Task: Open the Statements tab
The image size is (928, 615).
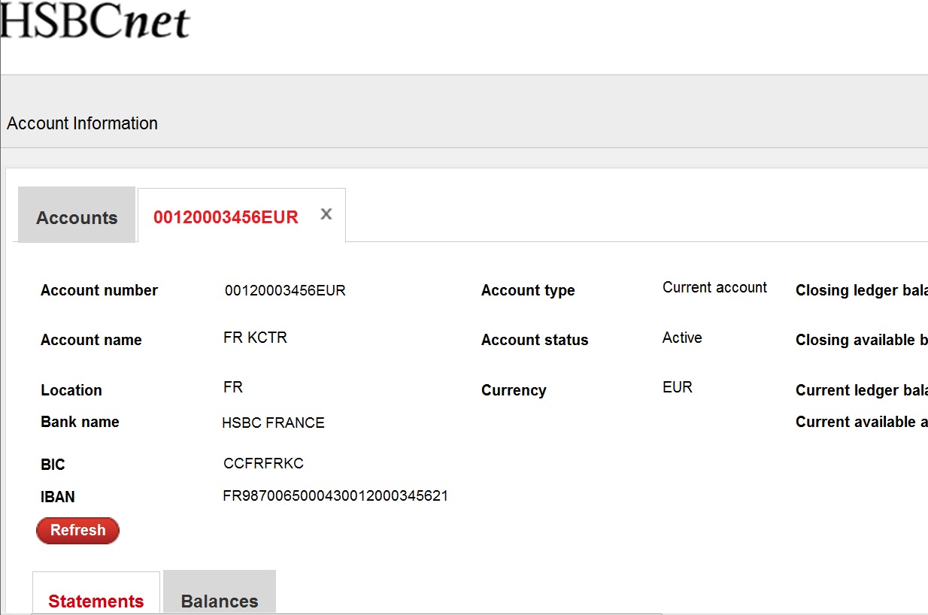Action: 96,594
